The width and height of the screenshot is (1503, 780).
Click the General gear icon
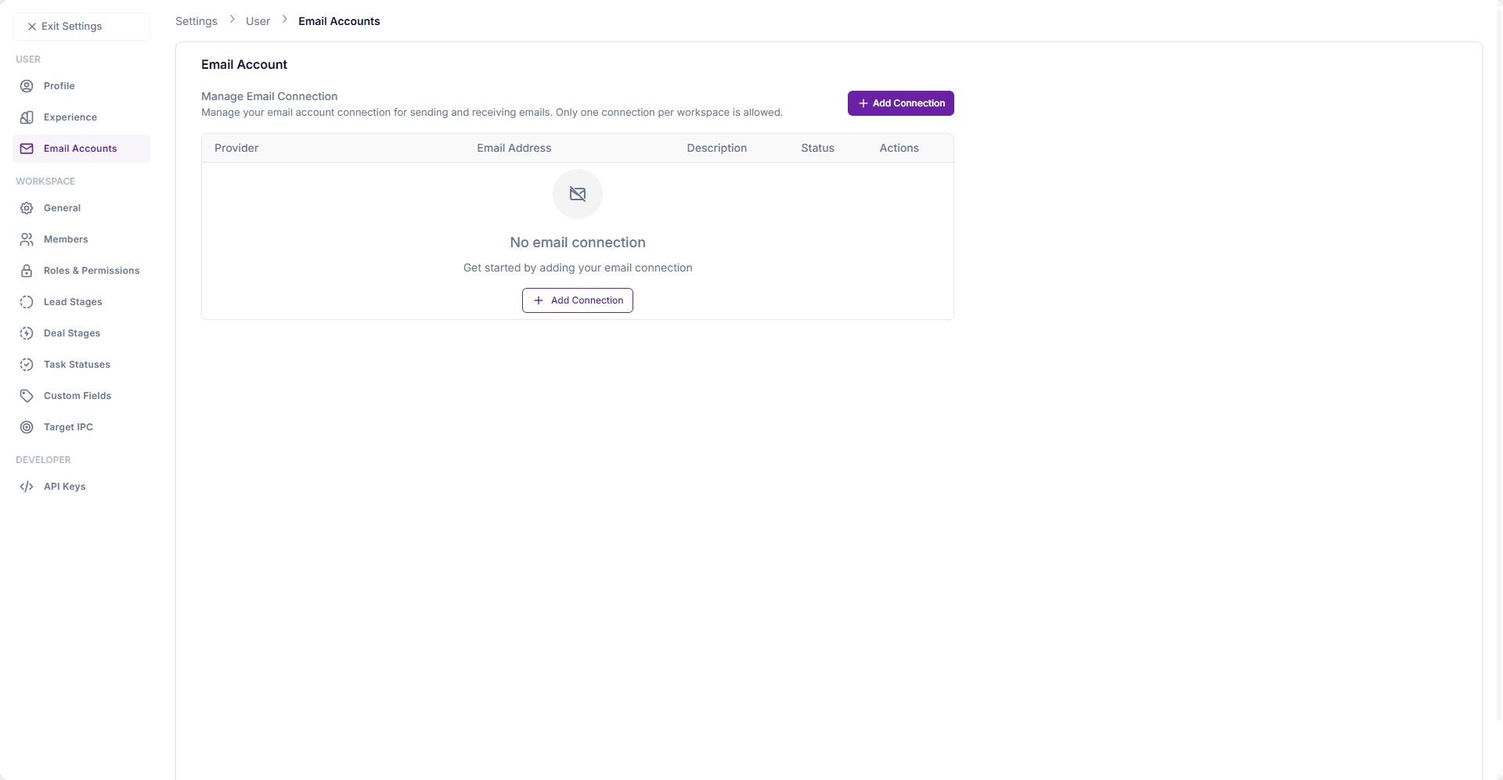pyautogui.click(x=27, y=208)
